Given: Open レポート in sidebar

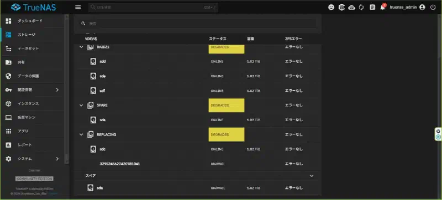Looking at the screenshot, I should [x=33, y=145].
